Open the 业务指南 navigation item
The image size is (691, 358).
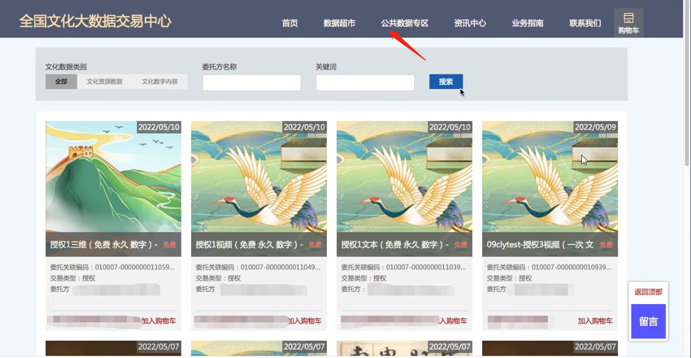[527, 23]
